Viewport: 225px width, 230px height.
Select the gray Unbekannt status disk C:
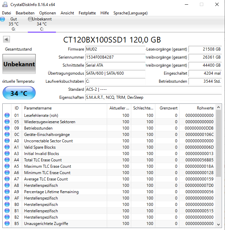(42, 24)
